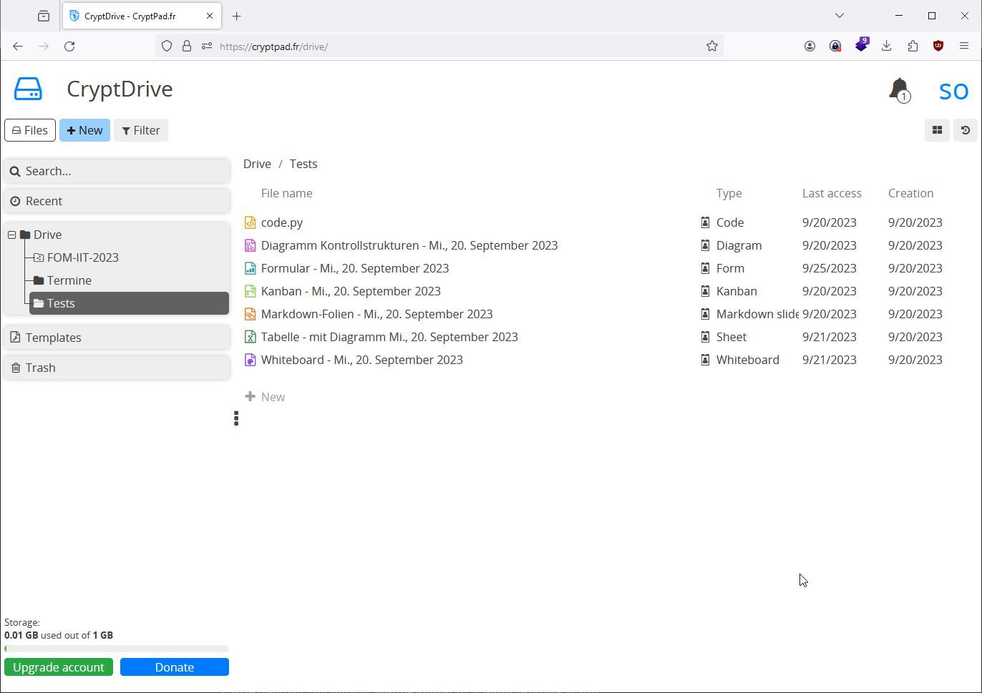982x693 pixels.
Task: Click owner icon in Kanban row
Action: [x=705, y=291]
